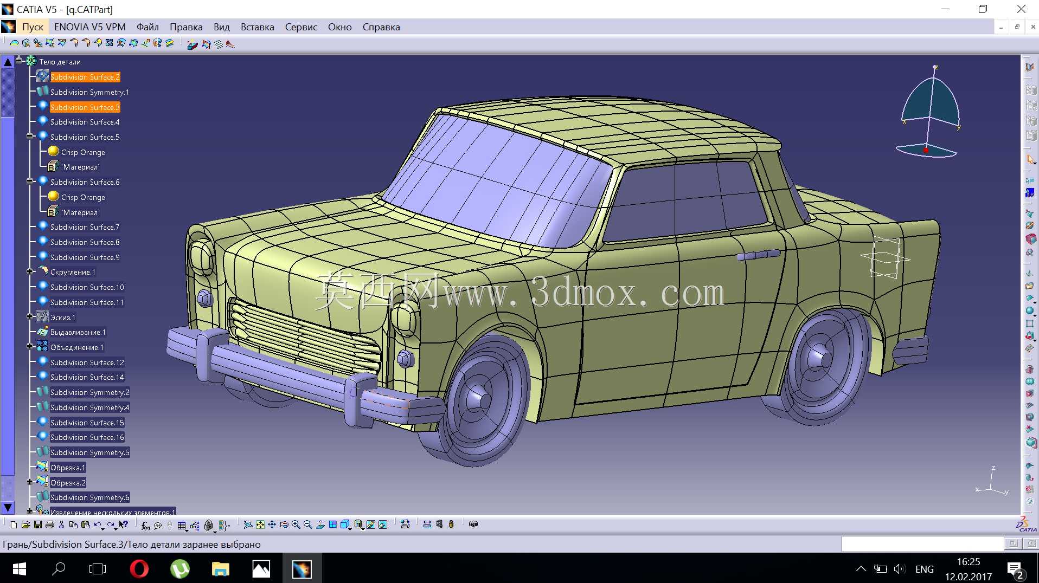Screen dimensions: 1039x583
Task: Open the Вставка menu
Action: [257, 27]
